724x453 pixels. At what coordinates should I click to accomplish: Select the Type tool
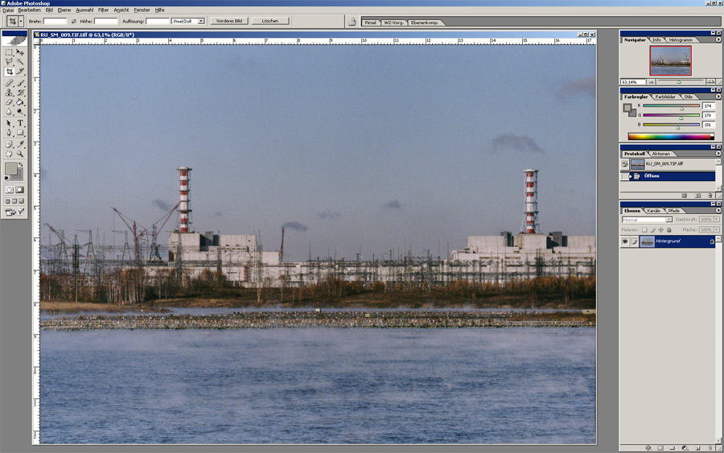point(20,123)
